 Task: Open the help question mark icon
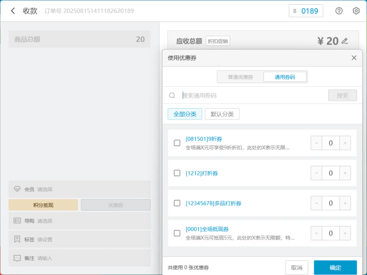[x=339, y=11]
